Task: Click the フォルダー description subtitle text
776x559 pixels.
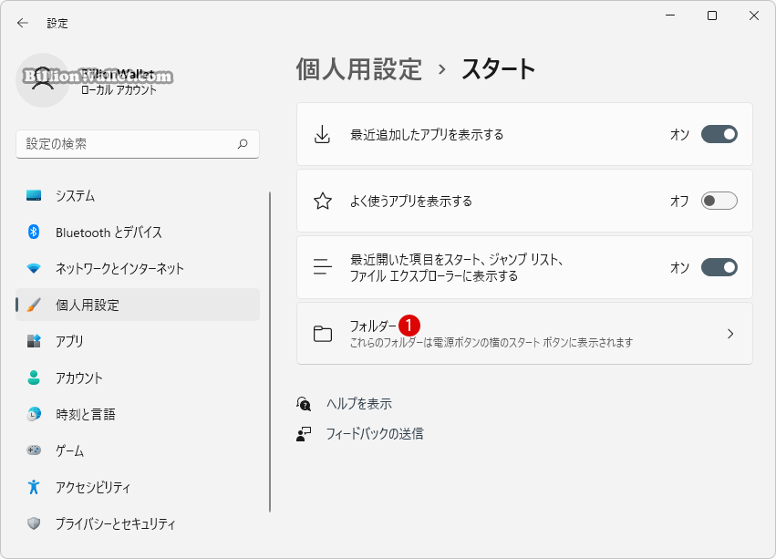Action: click(491, 343)
